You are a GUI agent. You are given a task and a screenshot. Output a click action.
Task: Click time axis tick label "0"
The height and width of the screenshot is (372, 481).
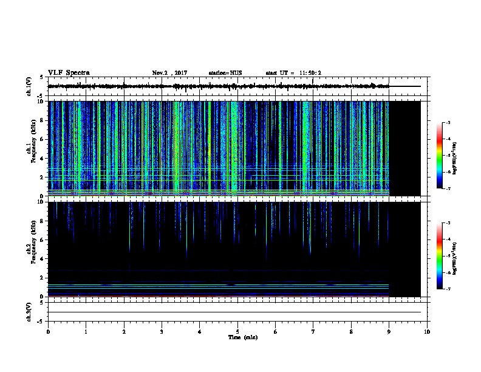48,332
